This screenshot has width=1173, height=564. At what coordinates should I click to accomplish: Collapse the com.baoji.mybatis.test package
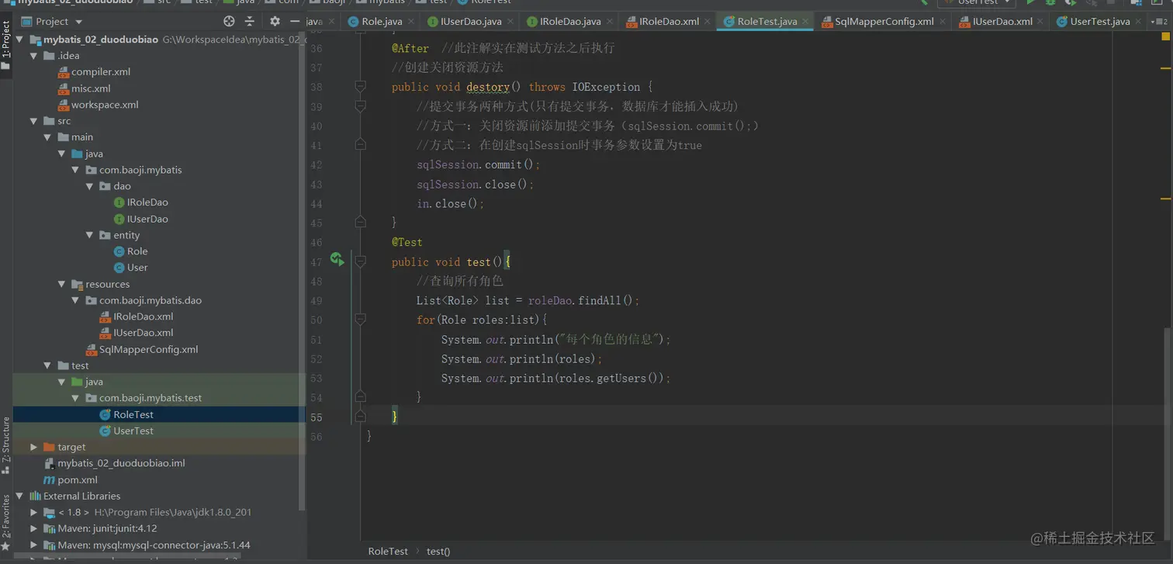75,398
